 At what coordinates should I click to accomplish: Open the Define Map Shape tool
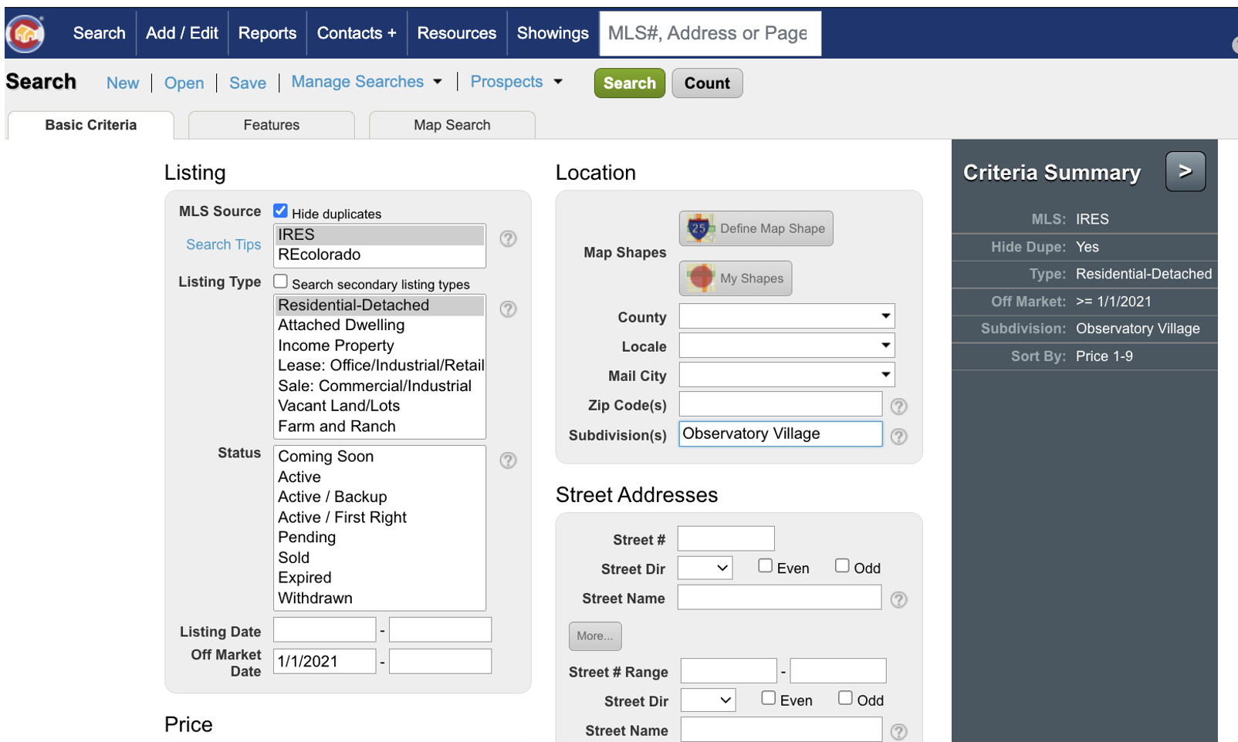tap(755, 228)
